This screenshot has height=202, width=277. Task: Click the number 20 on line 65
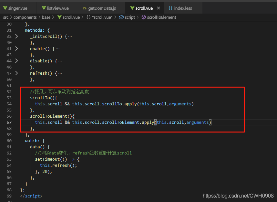click(45, 172)
